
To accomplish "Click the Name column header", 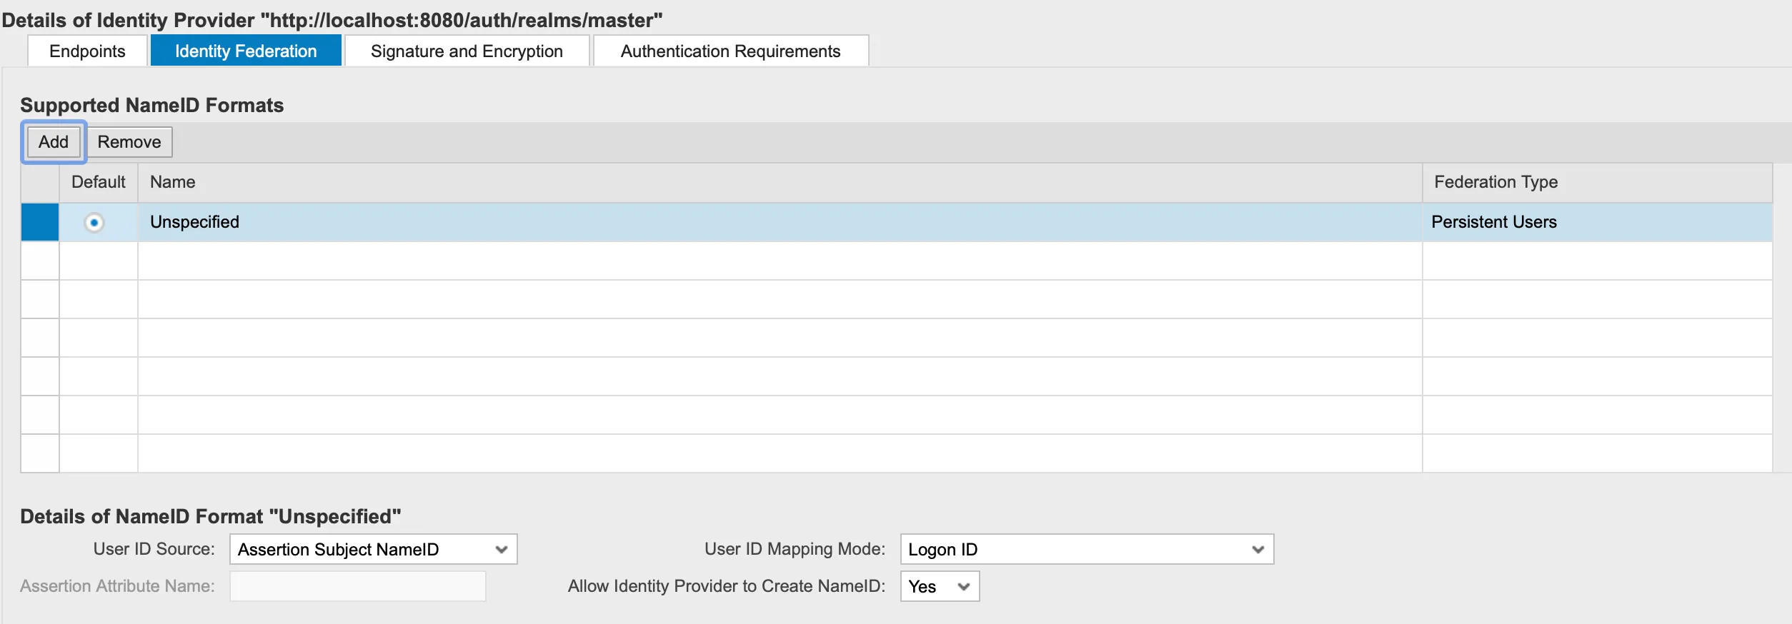I will 173,182.
